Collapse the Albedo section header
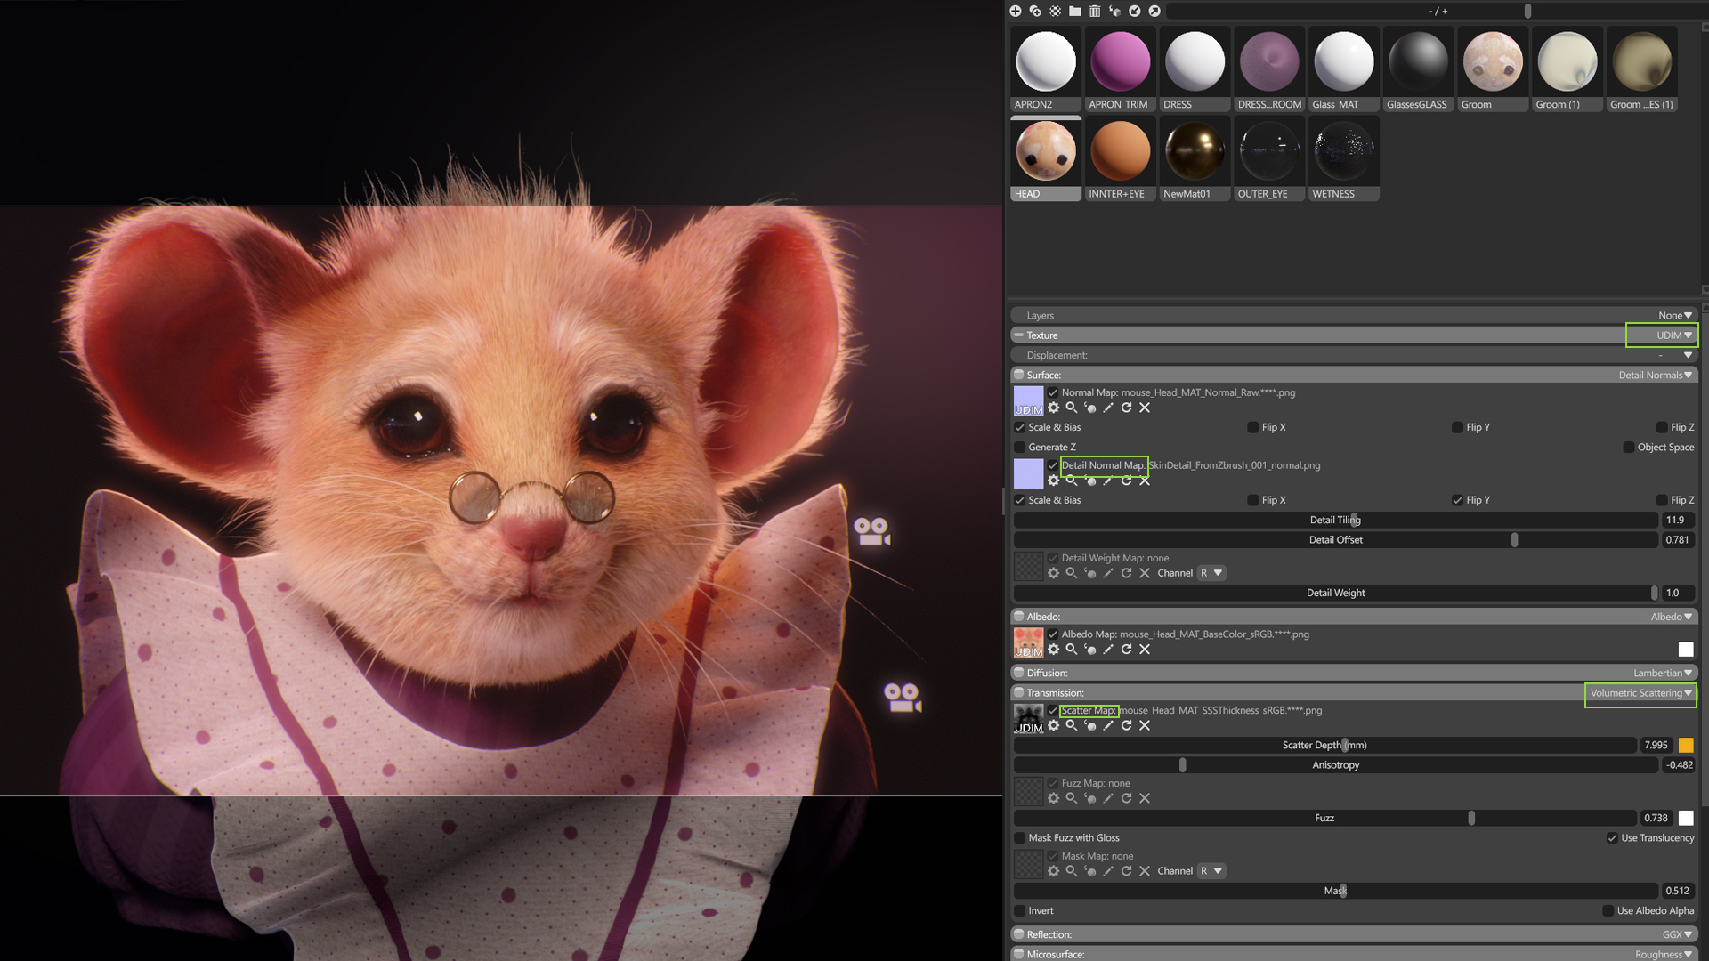Screen dimensions: 1709x961 [x=1019, y=617]
